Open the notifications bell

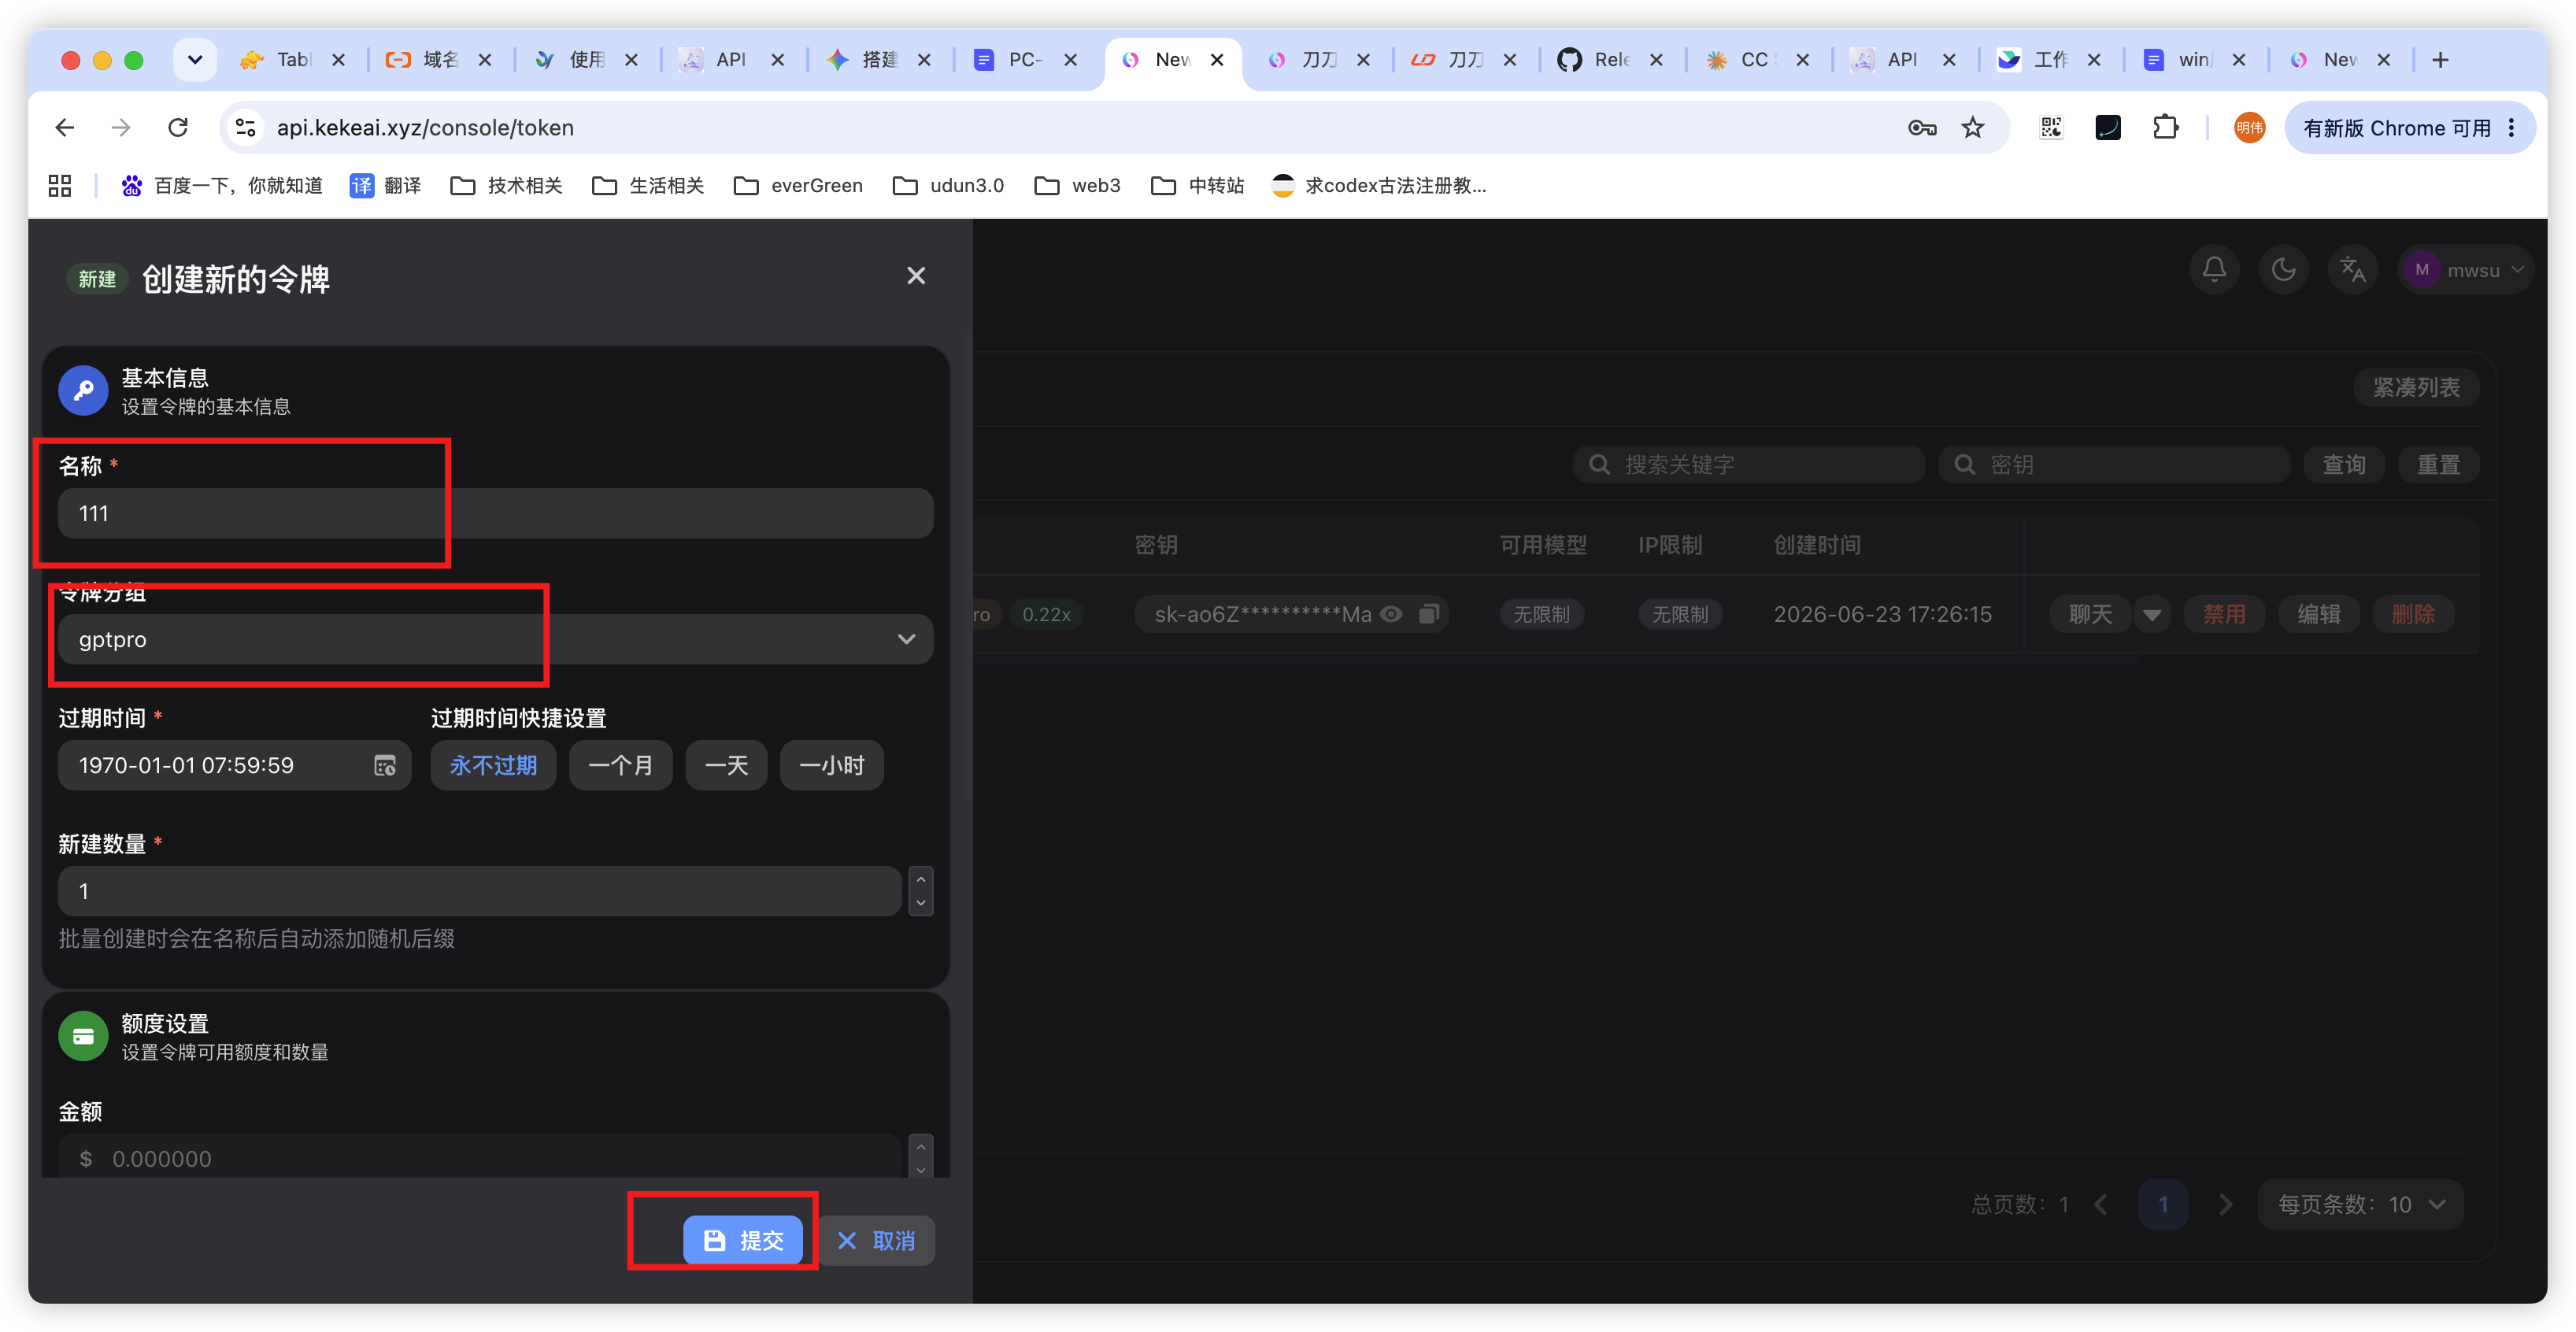(x=2214, y=269)
